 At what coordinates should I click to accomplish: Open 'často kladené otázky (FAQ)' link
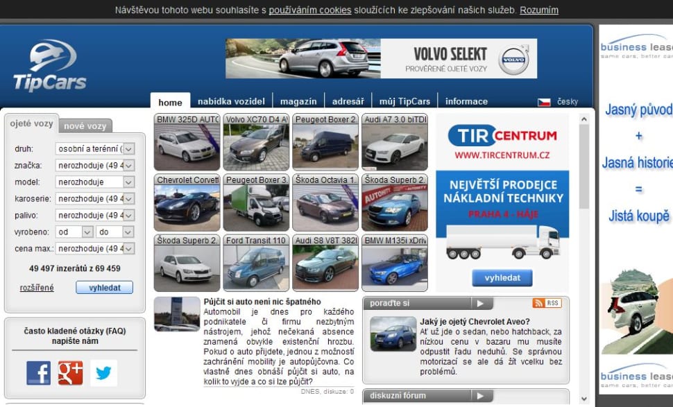(75, 331)
